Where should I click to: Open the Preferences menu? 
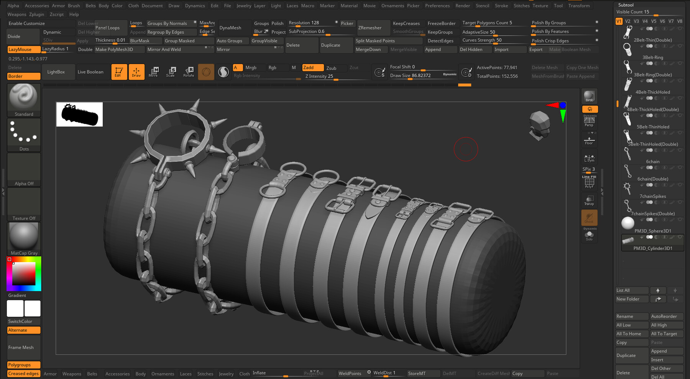[437, 6]
